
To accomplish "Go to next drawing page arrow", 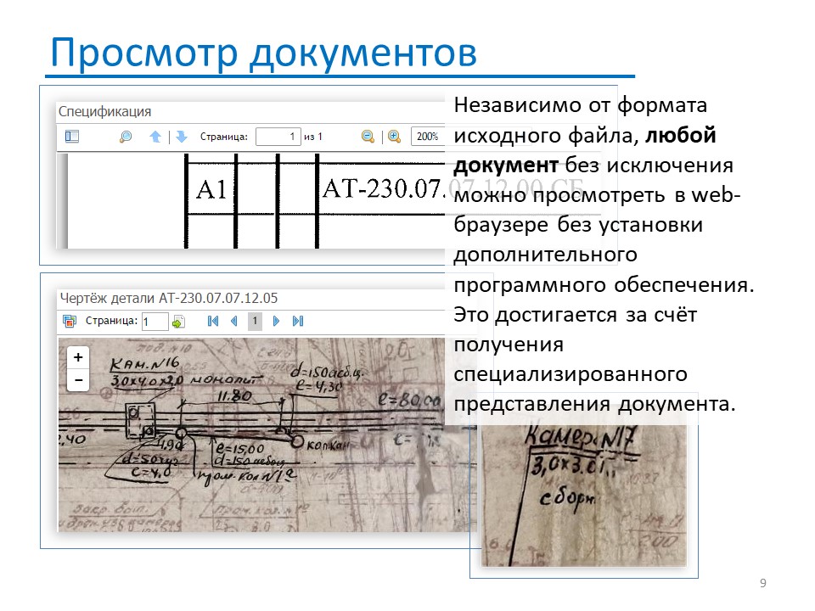I will 276,321.
